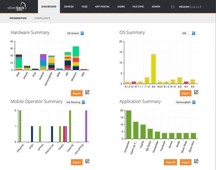This screenshot has width=216, height=170.
Task: Switch to the Devices tab
Action: point(69,7)
